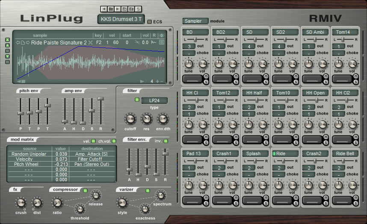This screenshot has width=367, height=224.
Task: Open Filter Cutoff destination selector
Action: (92, 159)
